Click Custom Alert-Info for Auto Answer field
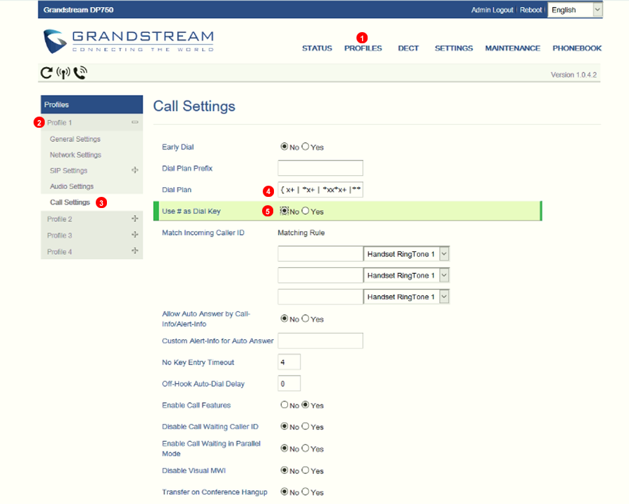The height and width of the screenshot is (504, 629). coord(321,341)
